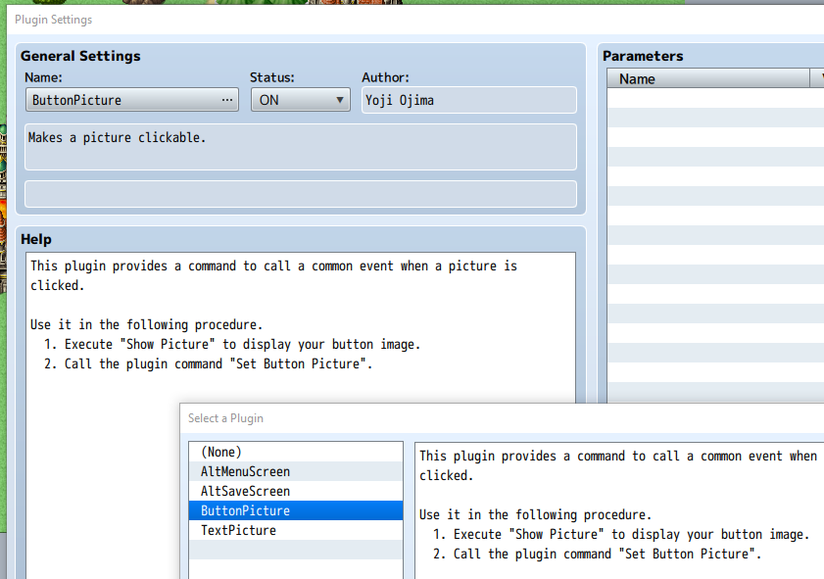Click the first empty Parameters row
This screenshot has width=824, height=579.
click(715, 98)
